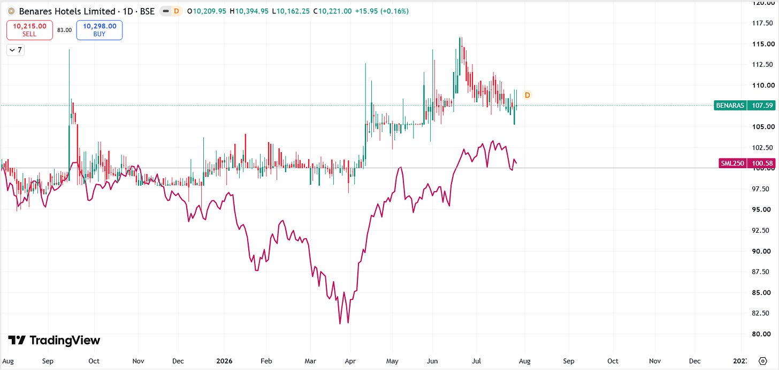Click the 105.00 label on the price axis
779x370 pixels.
click(x=762, y=127)
